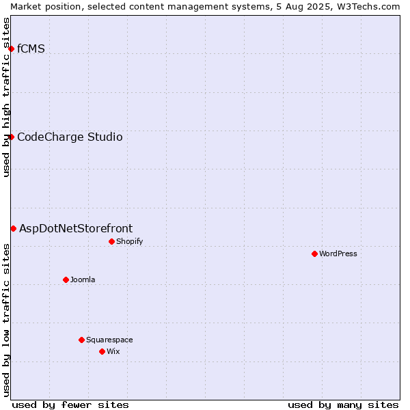Click the "used by high traffic sites" axis label

(6, 97)
